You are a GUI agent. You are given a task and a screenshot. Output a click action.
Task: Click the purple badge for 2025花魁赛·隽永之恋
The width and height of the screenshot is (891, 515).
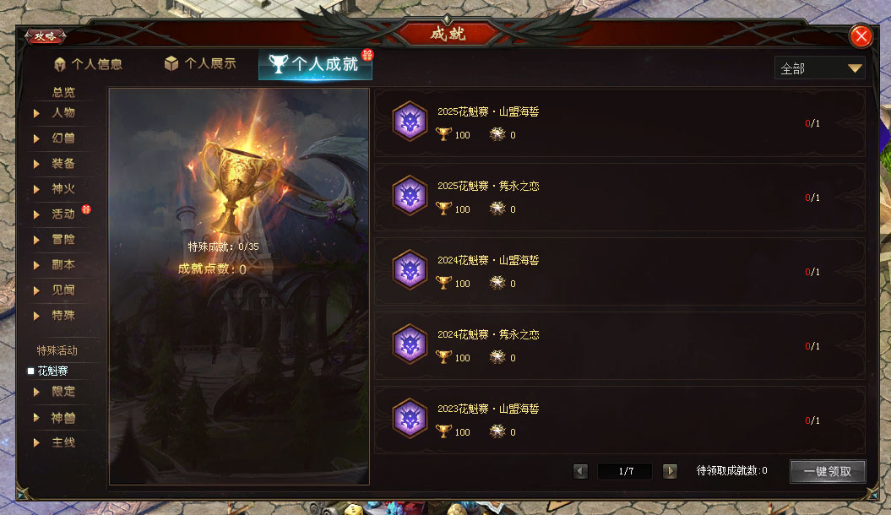point(410,195)
